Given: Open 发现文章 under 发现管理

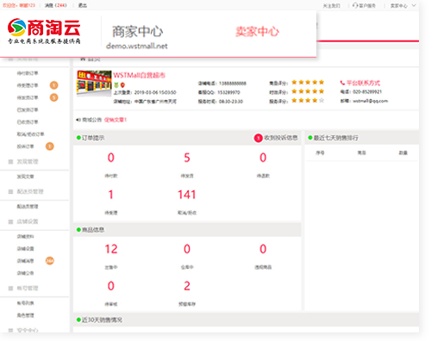Looking at the screenshot, I should point(25,177).
